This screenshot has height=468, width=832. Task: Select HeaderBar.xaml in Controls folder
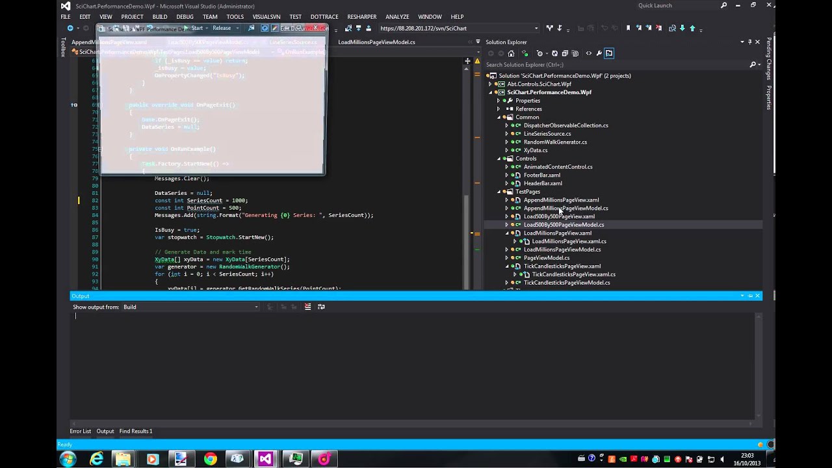coord(543,183)
